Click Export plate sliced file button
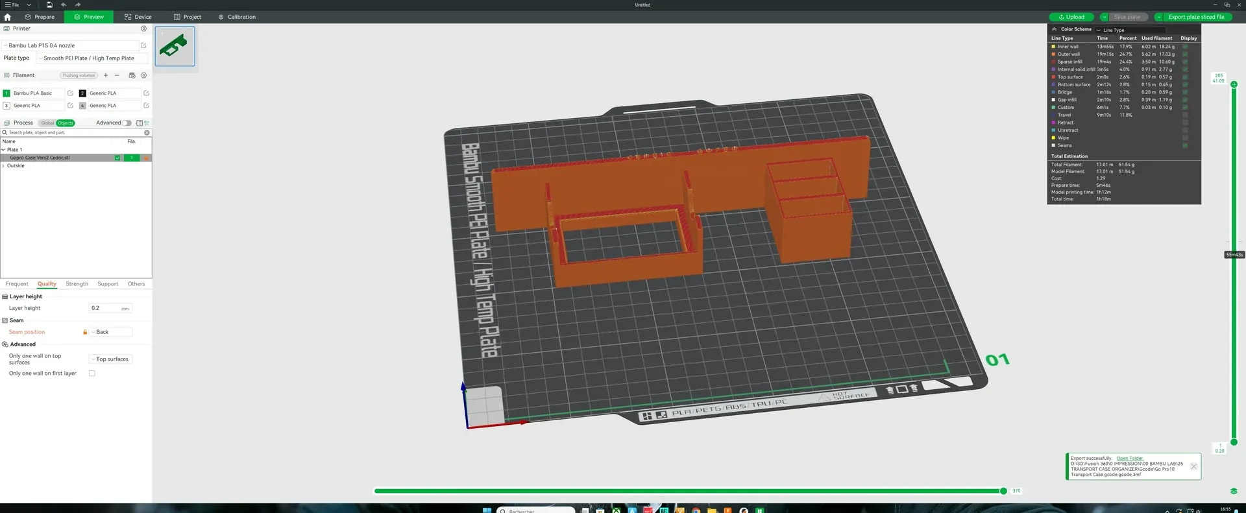The width and height of the screenshot is (1246, 513). 1196,17
